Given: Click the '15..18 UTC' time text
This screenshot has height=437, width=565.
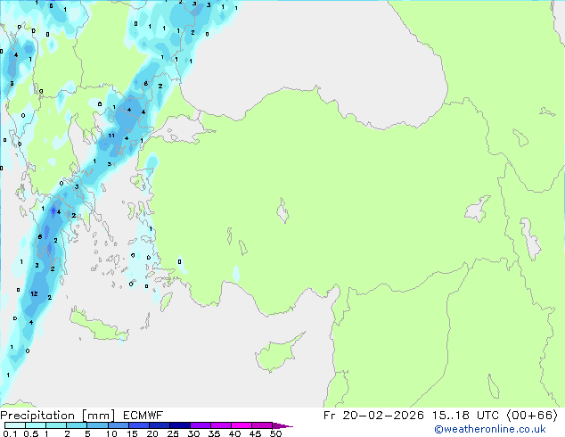Looking at the screenshot, I should [465, 416].
